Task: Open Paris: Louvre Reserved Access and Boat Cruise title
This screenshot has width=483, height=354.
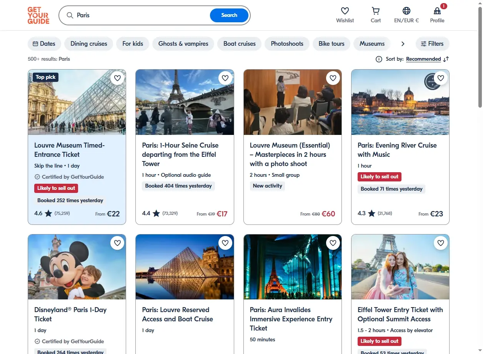Action: coord(178,314)
